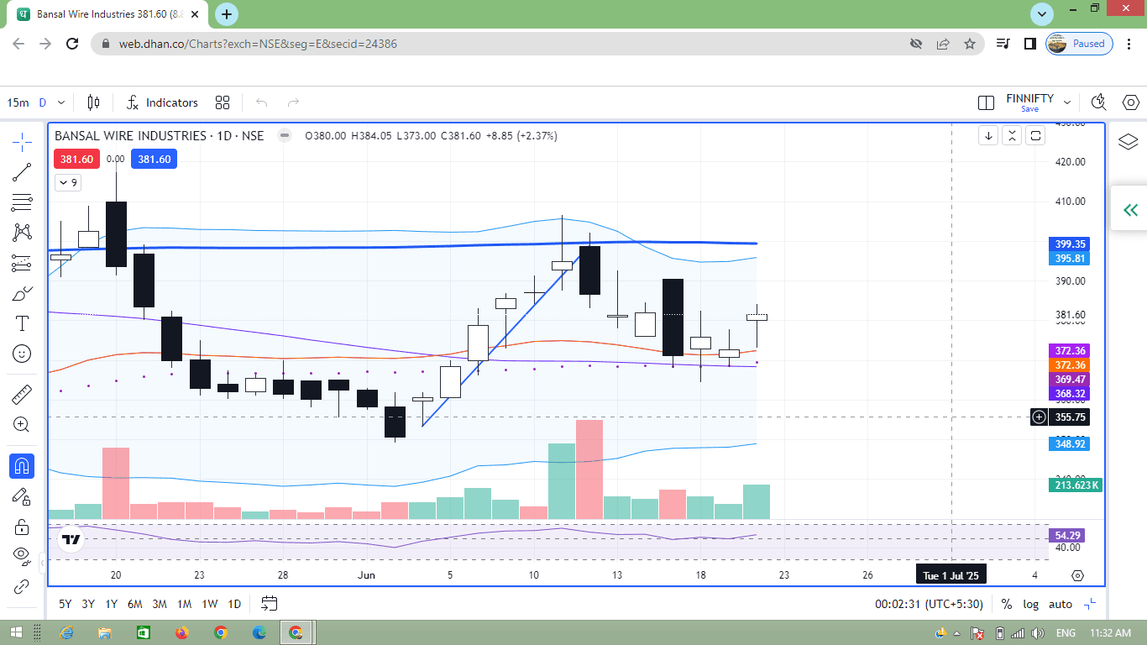This screenshot has height=645, width=1147.
Task: Change the candlestick chart type
Action: point(93,102)
